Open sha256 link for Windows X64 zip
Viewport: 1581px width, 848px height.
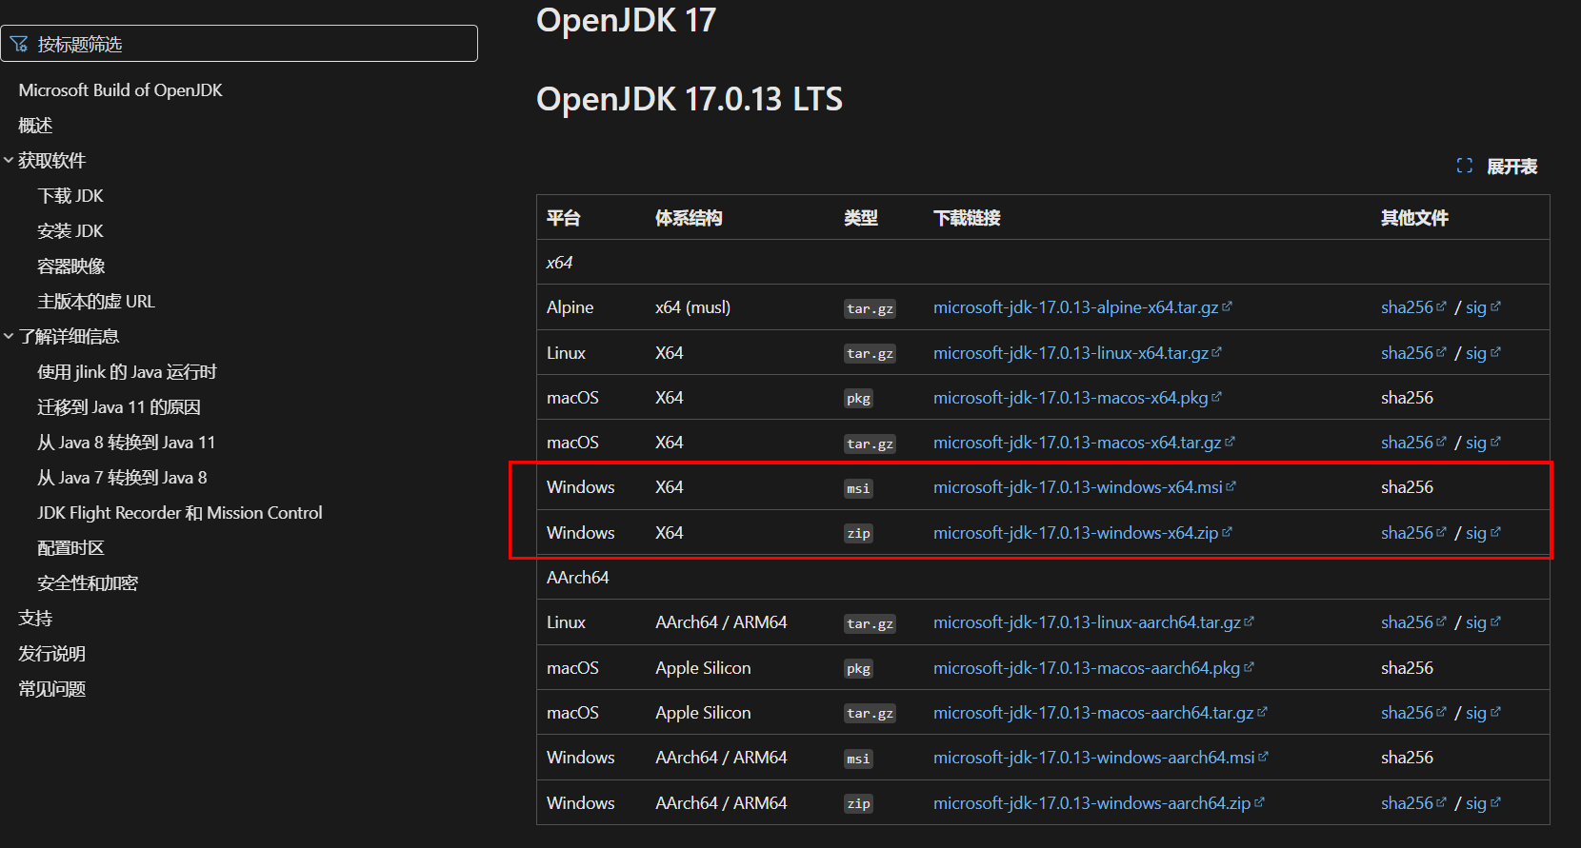tap(1413, 532)
